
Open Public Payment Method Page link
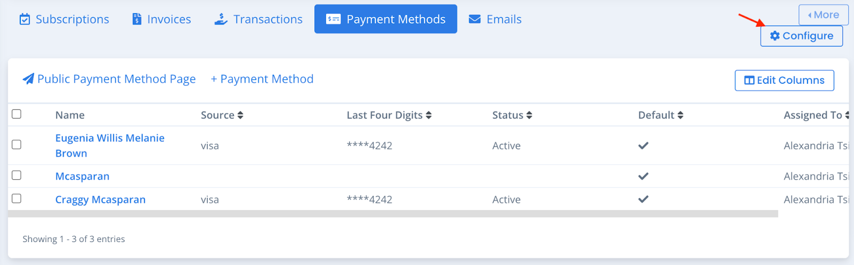pos(109,79)
